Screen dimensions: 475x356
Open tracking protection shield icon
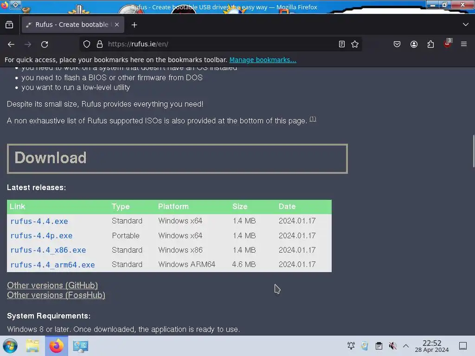(x=87, y=44)
